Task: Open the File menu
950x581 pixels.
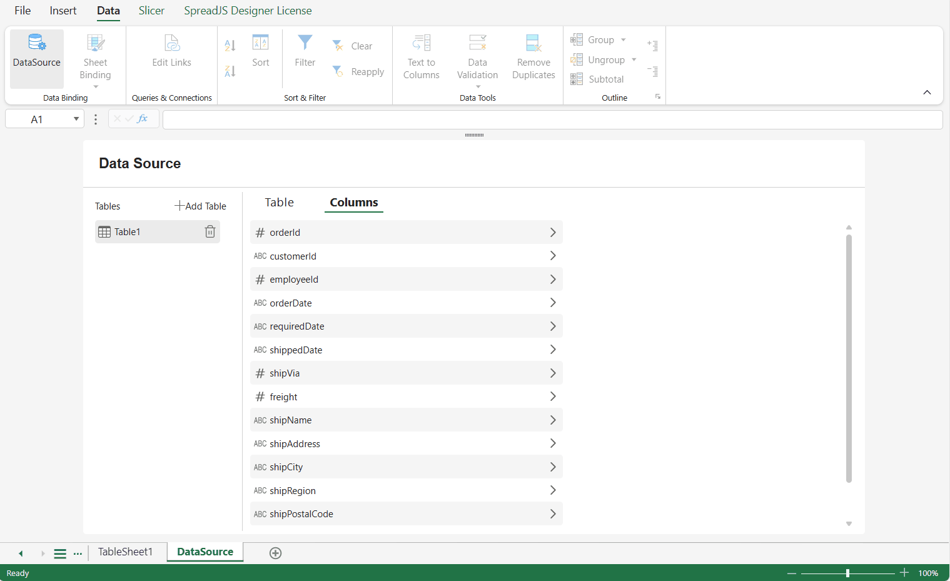Action: 23,11
